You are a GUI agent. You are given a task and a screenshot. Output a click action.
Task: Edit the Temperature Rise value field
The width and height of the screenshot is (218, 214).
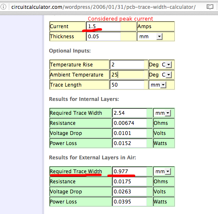(127, 64)
